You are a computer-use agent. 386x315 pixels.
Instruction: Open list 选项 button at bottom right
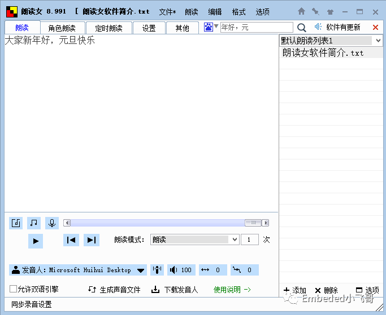(367, 290)
